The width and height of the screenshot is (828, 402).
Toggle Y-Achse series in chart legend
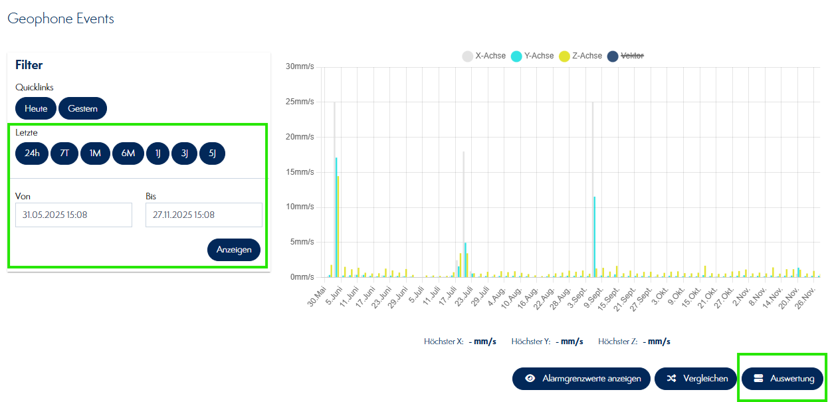(532, 56)
